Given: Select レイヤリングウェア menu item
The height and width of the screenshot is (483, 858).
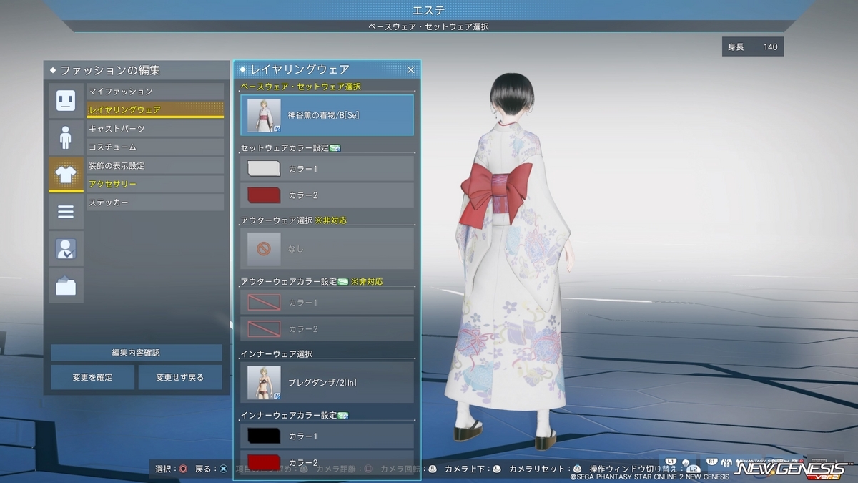Looking at the screenshot, I should 155,110.
